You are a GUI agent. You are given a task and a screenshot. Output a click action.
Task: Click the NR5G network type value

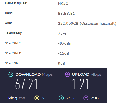click(63, 4)
